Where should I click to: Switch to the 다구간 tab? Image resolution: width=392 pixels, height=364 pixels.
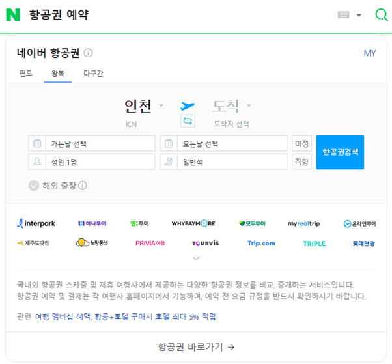click(93, 73)
